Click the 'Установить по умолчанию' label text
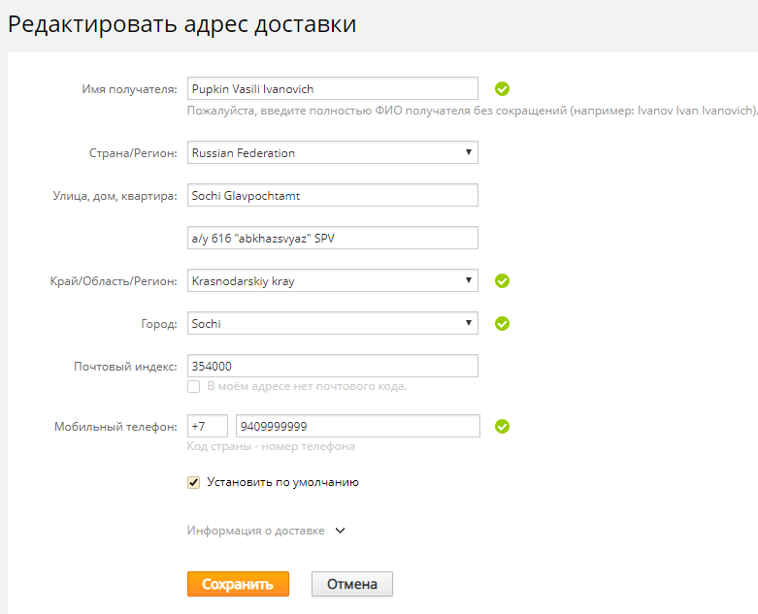Screen dimensions: 758x614 coord(282,482)
